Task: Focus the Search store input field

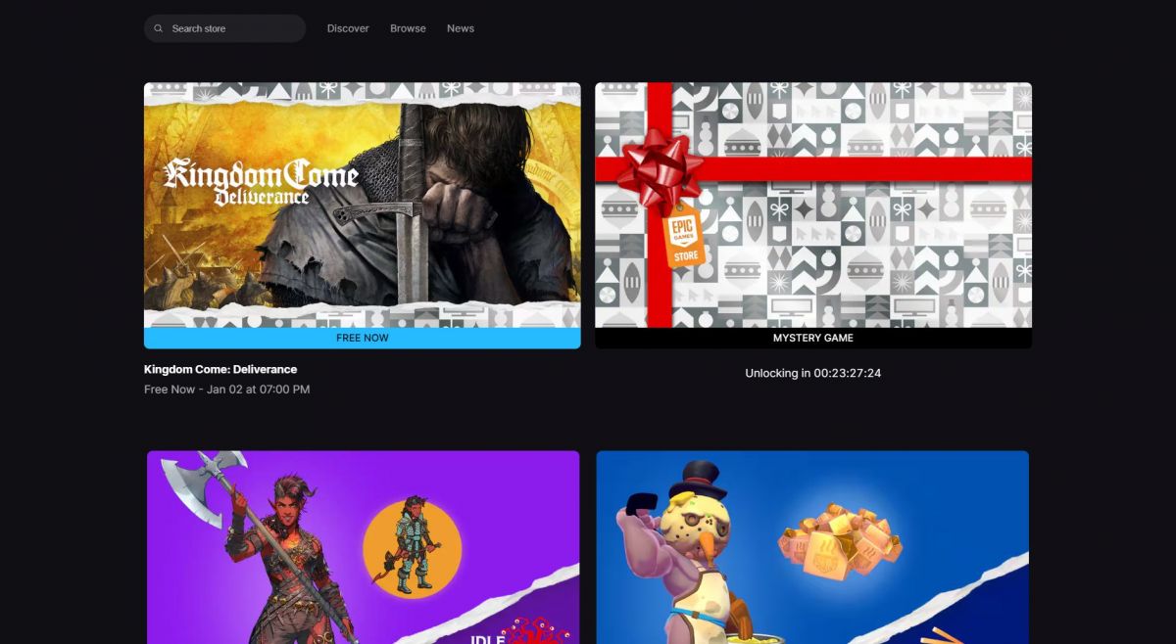Action: click(224, 28)
